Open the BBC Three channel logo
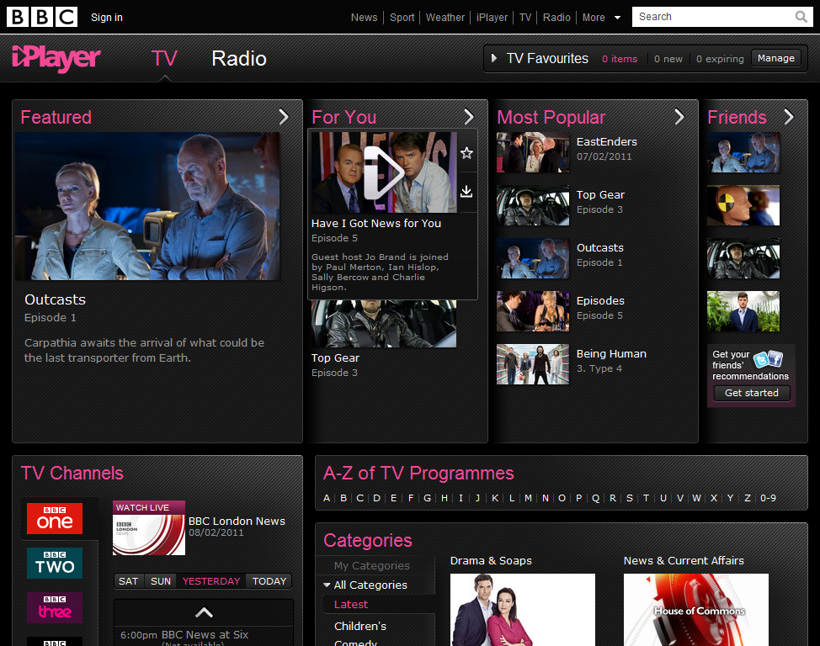The image size is (820, 646). click(x=55, y=607)
